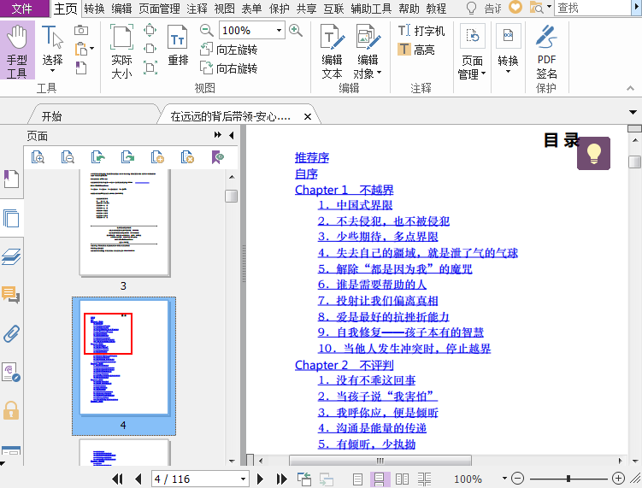Expand Edit Object dropdown arrow
The width and height of the screenshot is (642, 488).
click(x=380, y=73)
